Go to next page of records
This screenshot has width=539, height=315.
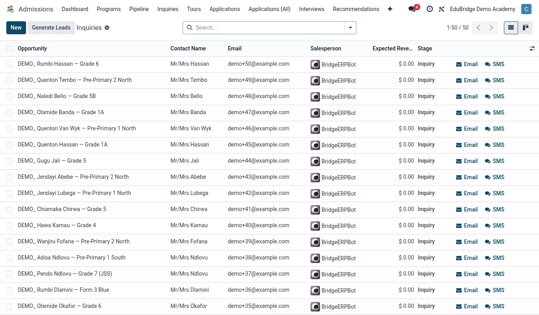[x=491, y=28]
